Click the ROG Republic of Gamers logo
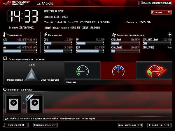Screen dimensions: 175x131 tap(17, 3)
